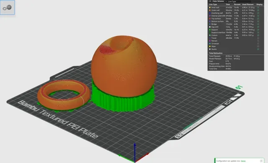268x163 pixels.
Task: Enable display checkbox for Travel
Action: tap(258, 38)
